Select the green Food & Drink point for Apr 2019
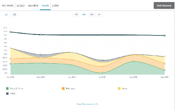The height and width of the screenshot is (110, 176). tap(11, 64)
